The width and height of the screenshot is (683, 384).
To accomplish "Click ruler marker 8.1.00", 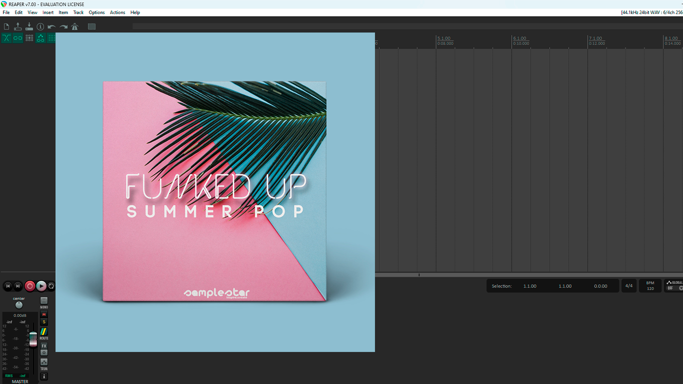I will coord(671,38).
